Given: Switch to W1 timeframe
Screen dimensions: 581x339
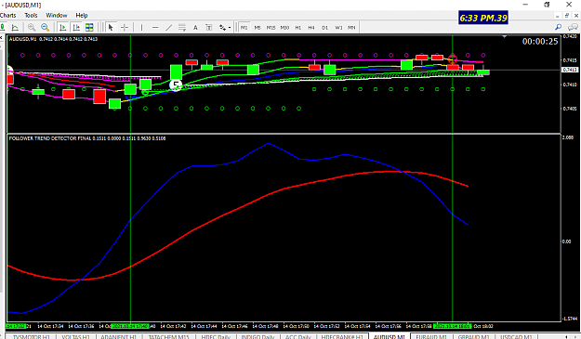Looking at the screenshot, I should point(338,27).
